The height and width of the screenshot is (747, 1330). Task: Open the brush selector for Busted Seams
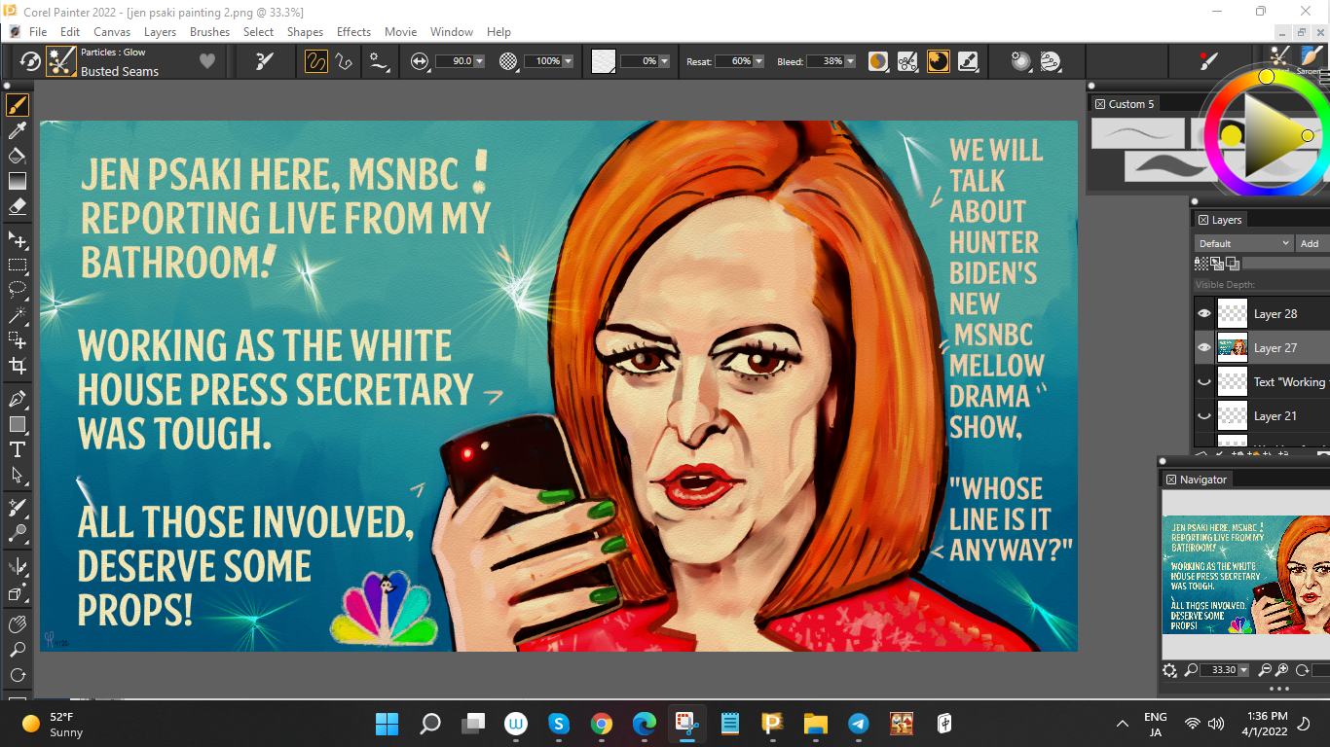tap(62, 61)
